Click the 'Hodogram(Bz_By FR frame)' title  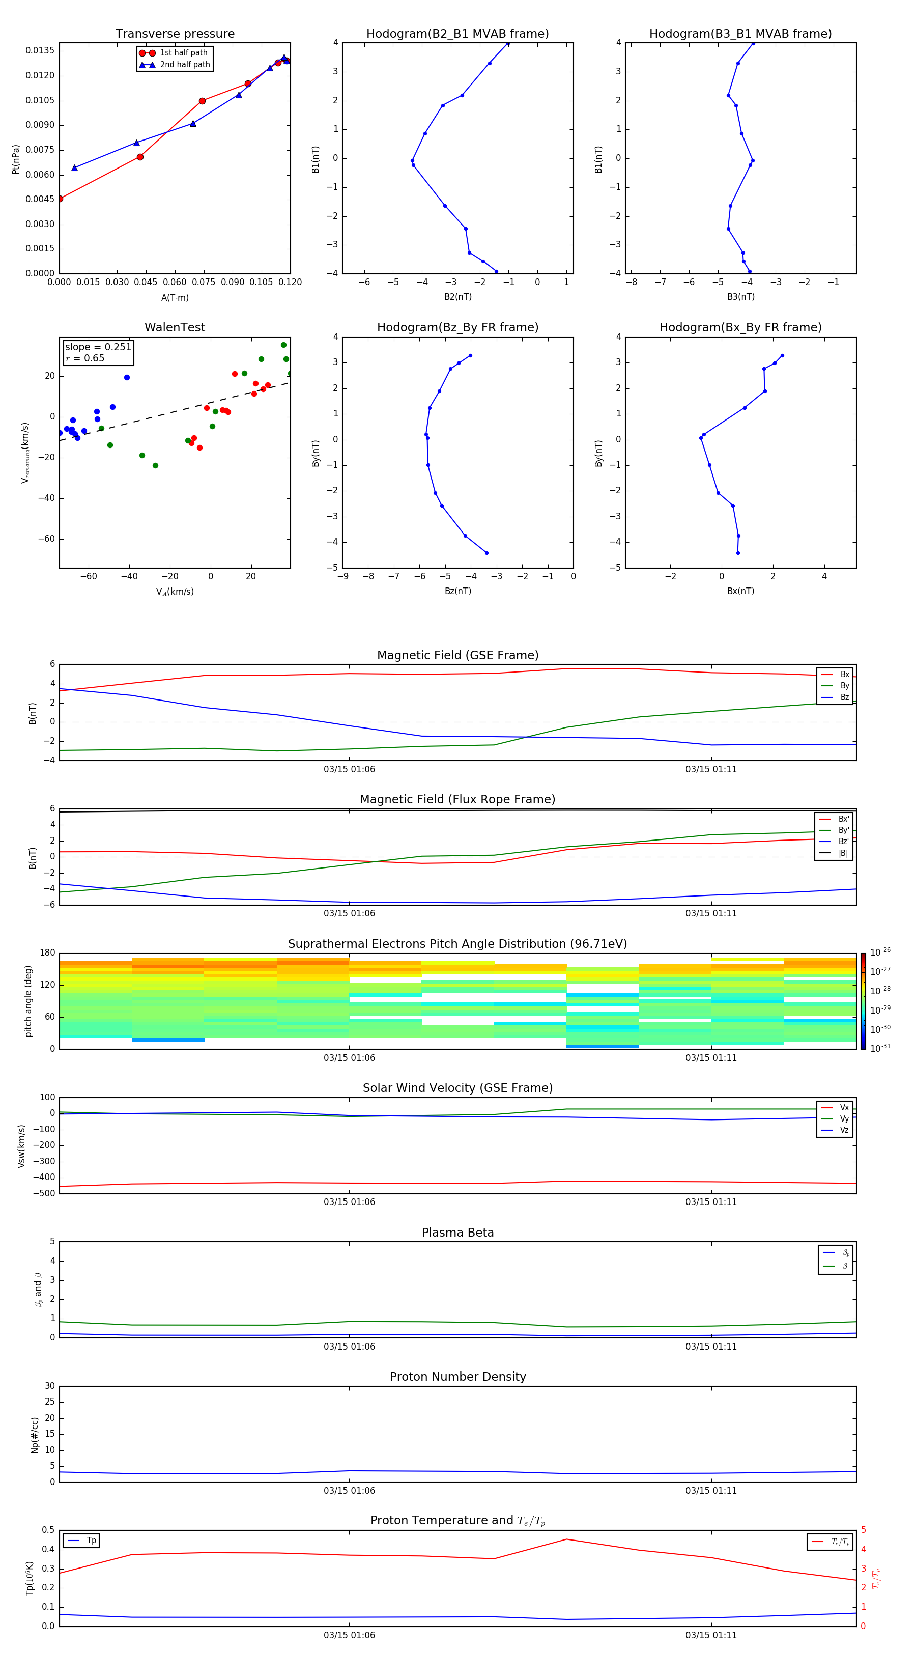click(x=457, y=327)
